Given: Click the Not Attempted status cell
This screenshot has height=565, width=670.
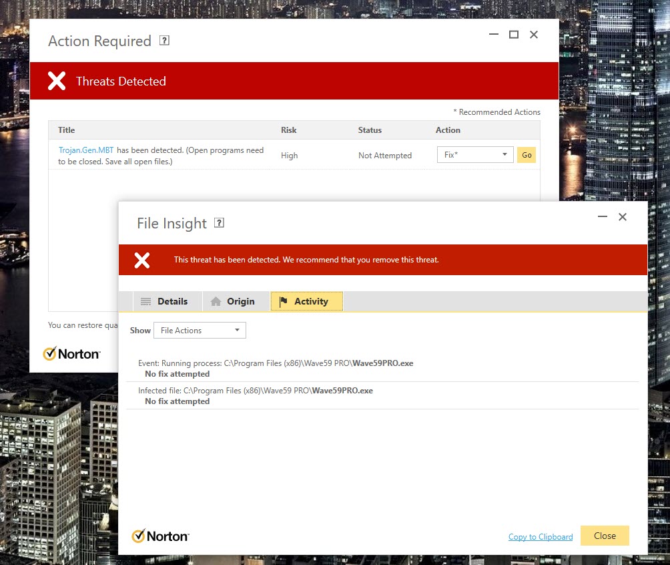Looking at the screenshot, I should [385, 156].
